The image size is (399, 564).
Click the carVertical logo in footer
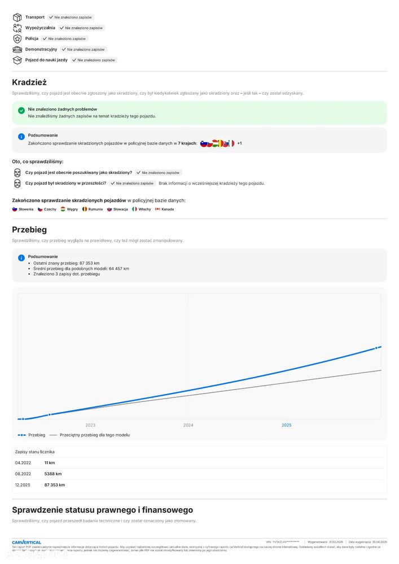click(x=27, y=543)
